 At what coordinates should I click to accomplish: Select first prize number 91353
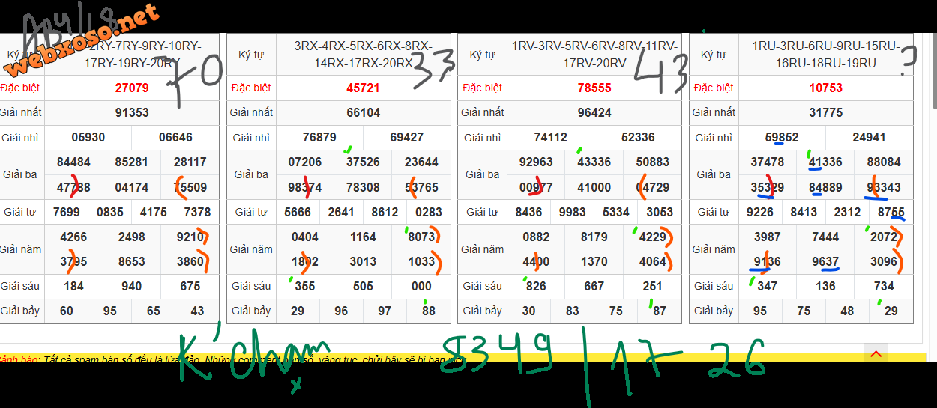132,112
